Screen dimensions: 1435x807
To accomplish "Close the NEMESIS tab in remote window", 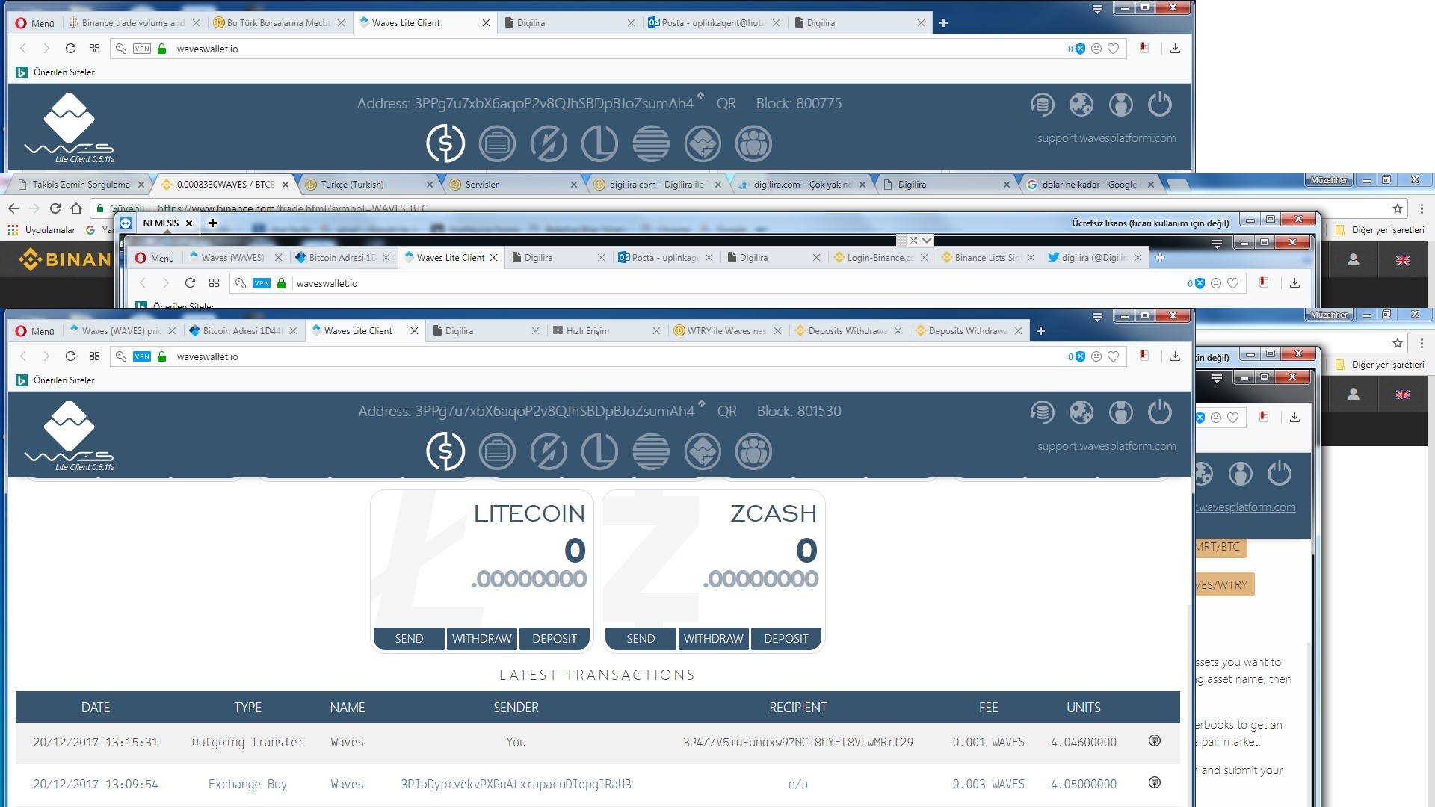I will [189, 223].
